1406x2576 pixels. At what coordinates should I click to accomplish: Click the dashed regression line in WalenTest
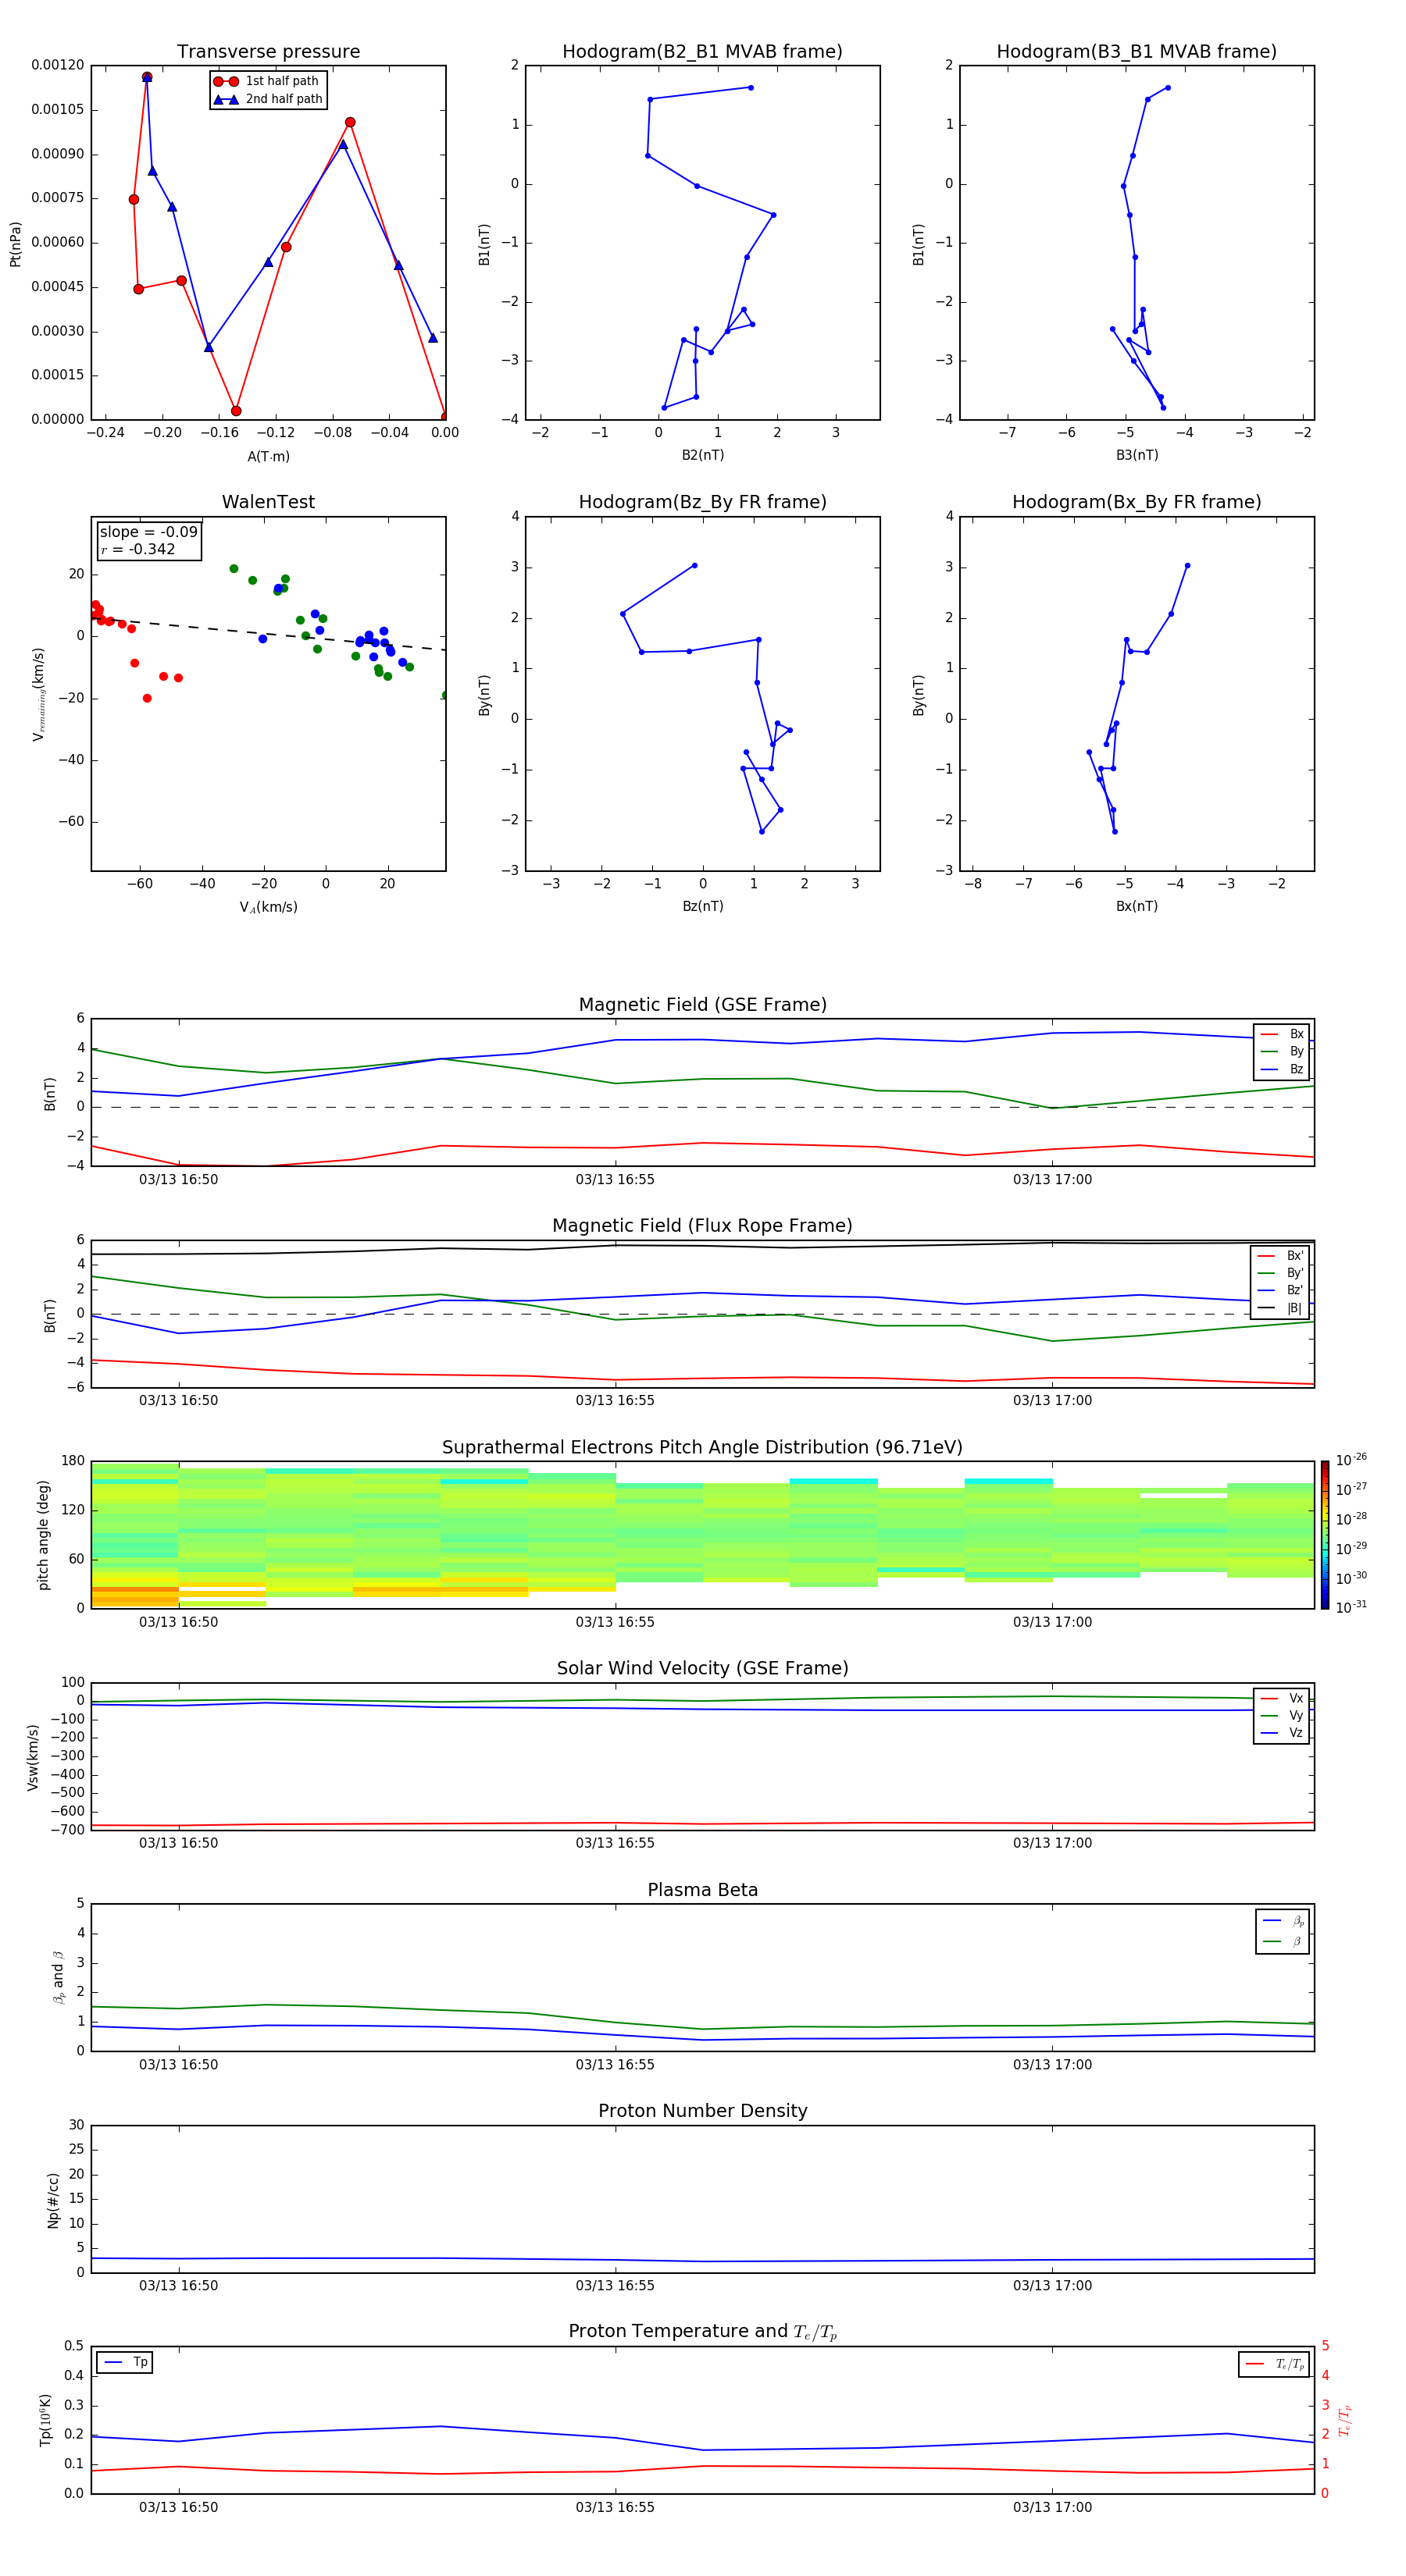(x=268, y=634)
